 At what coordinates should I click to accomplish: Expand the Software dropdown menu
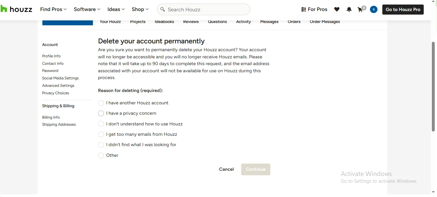click(87, 9)
